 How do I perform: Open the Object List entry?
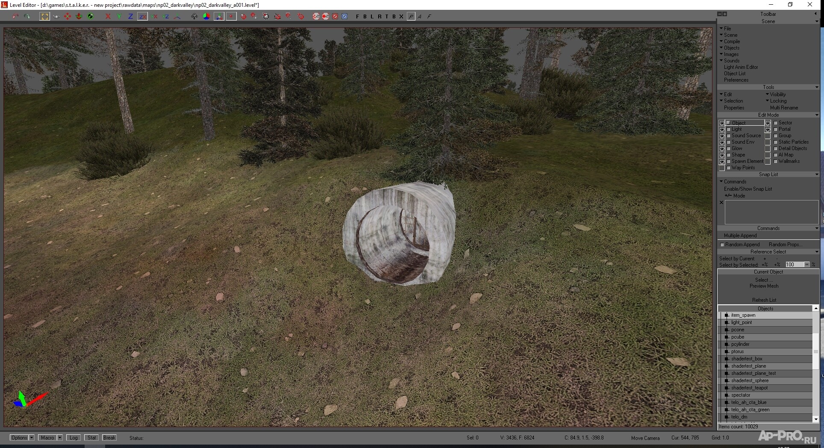[734, 74]
